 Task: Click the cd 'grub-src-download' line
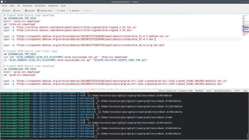coord(20,75)
